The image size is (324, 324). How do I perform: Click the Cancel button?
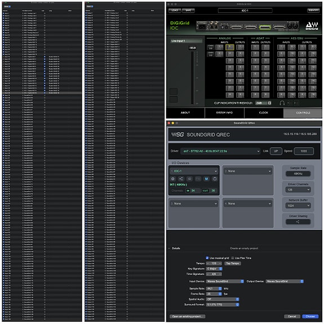click(x=292, y=316)
